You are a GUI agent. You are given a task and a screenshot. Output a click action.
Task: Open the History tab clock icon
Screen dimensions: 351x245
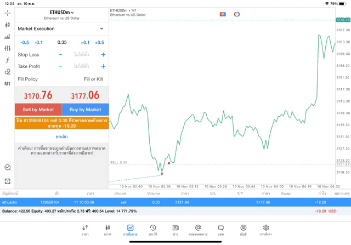pos(153,230)
